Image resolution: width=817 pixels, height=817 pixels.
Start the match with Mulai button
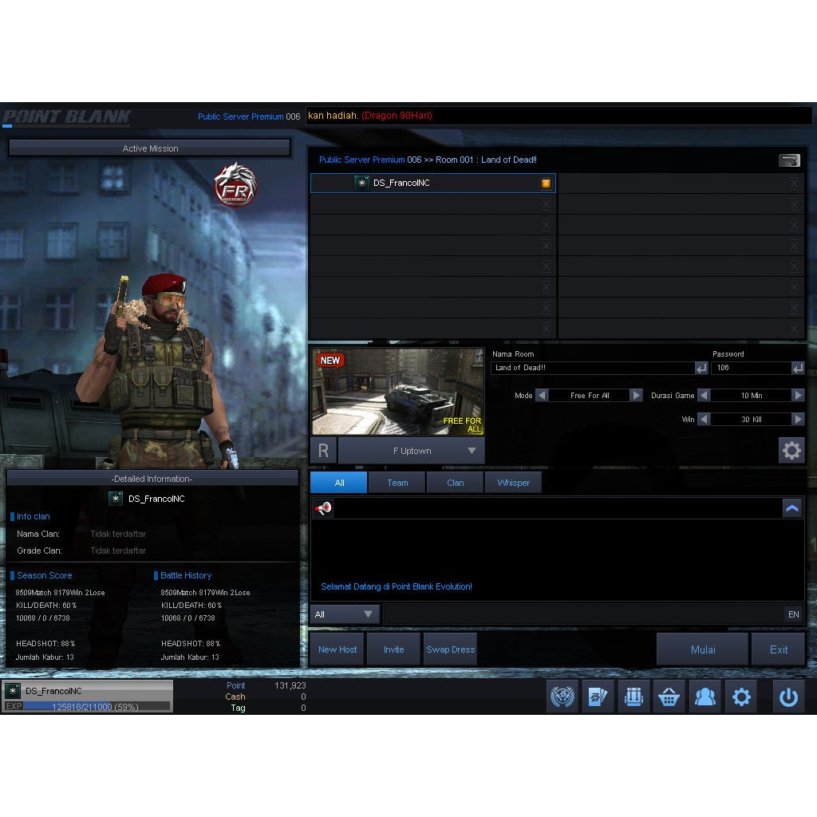tap(702, 649)
